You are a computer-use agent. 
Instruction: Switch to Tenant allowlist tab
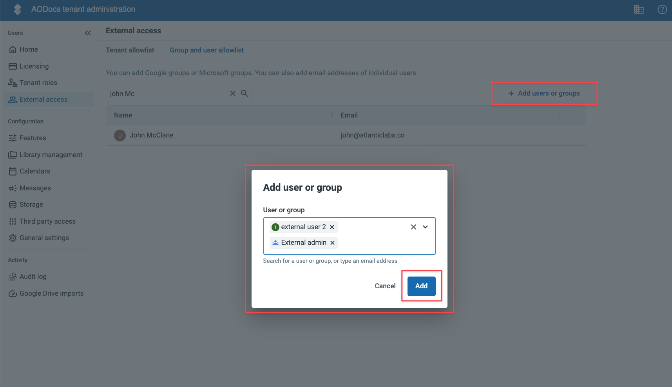pos(130,50)
